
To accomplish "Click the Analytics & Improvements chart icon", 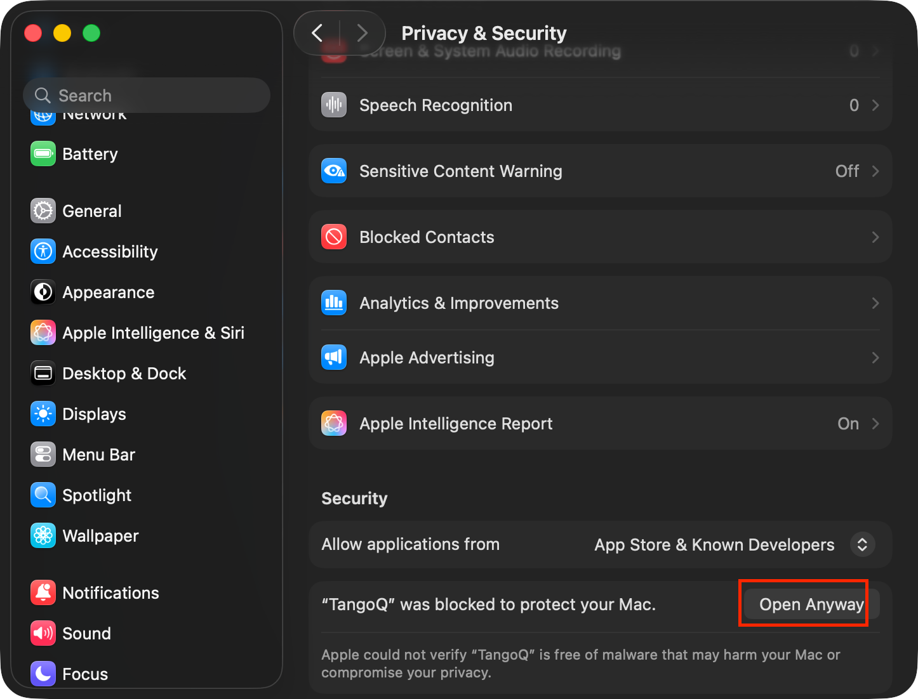I will point(334,303).
